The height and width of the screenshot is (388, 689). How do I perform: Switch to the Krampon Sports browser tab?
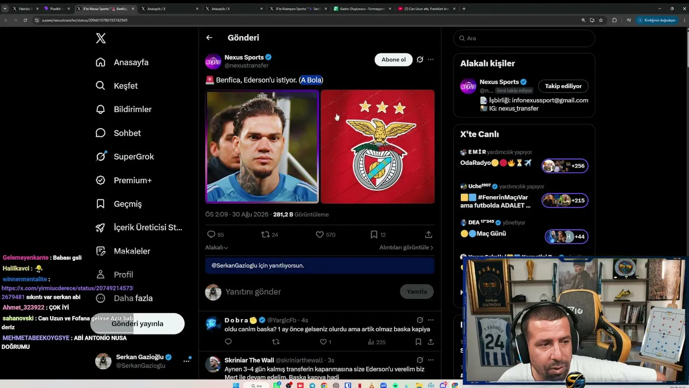[298, 9]
